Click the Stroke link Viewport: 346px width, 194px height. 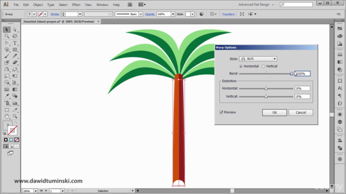click(x=55, y=14)
